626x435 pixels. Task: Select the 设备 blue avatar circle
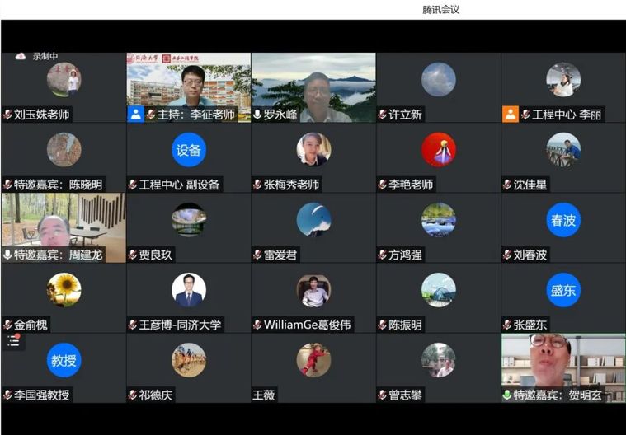[x=189, y=150]
